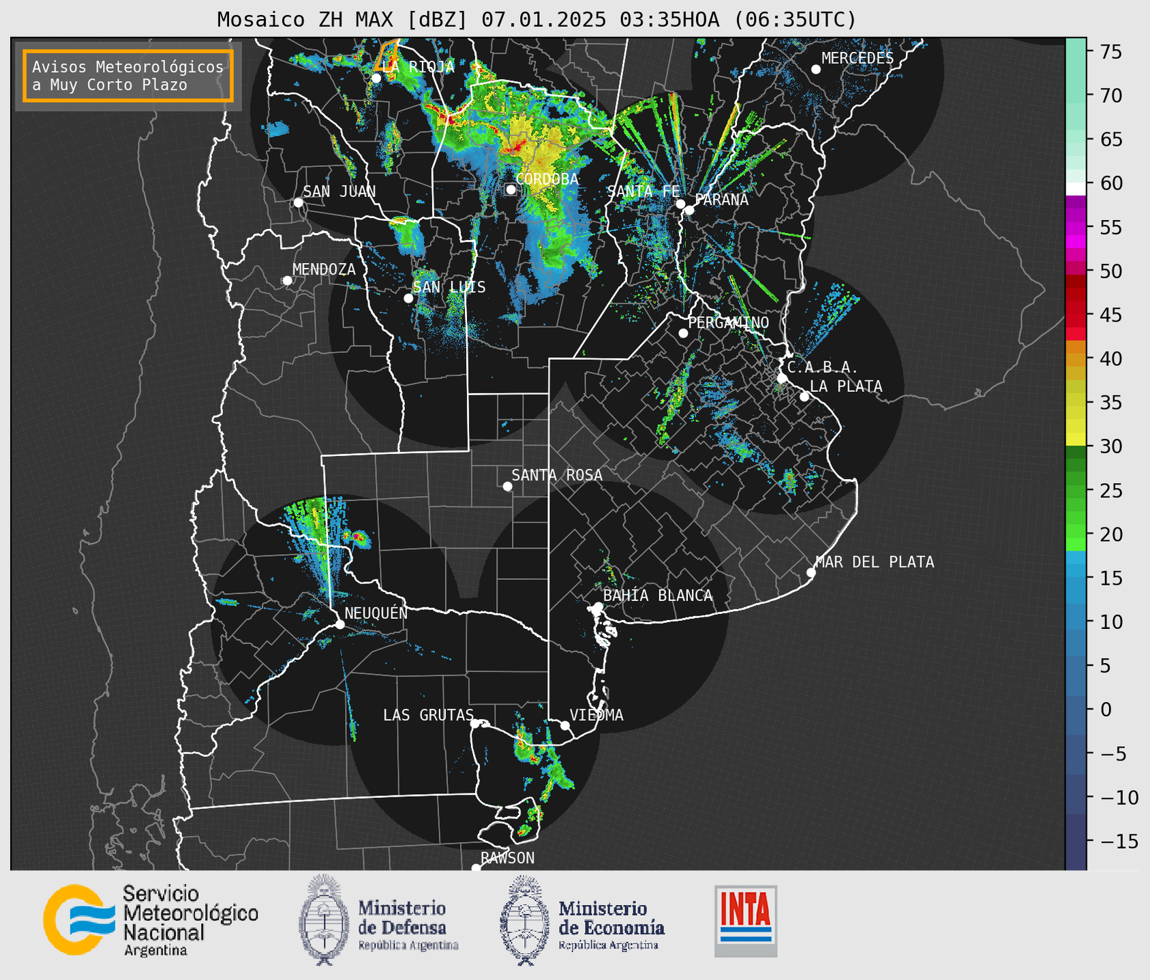The width and height of the screenshot is (1150, 980).
Task: Click the 45 dBZ red band on the scale
Action: tap(1075, 315)
